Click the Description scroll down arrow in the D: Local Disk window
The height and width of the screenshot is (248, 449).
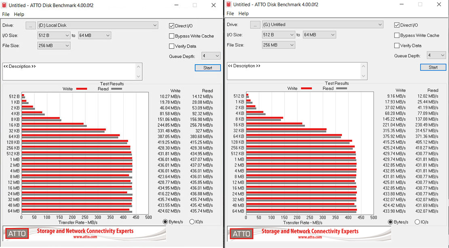click(139, 76)
